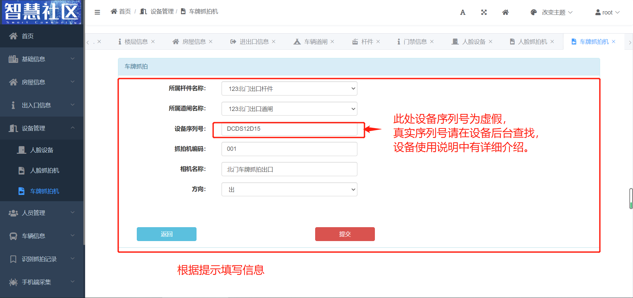The height and width of the screenshot is (298, 633).
Task: Click the home icon in top-right toolbar
Action: [505, 13]
